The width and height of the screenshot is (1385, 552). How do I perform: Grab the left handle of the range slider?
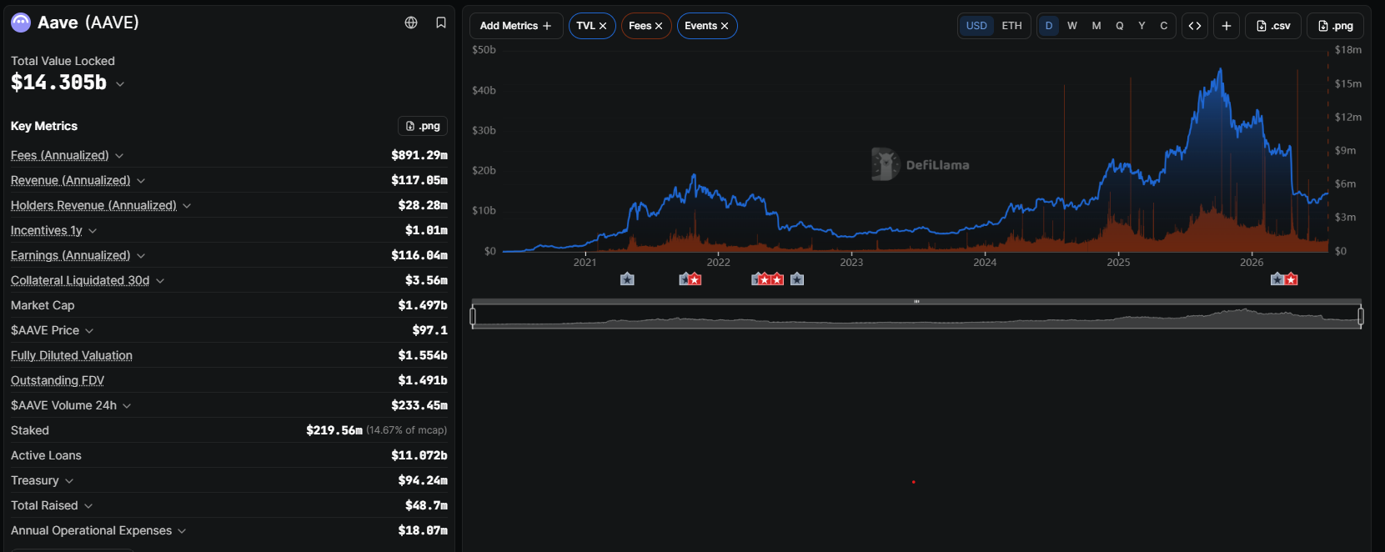(473, 316)
